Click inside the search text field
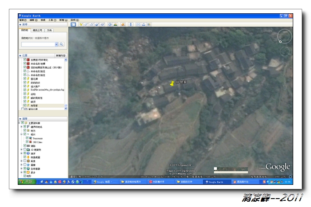 38,44
